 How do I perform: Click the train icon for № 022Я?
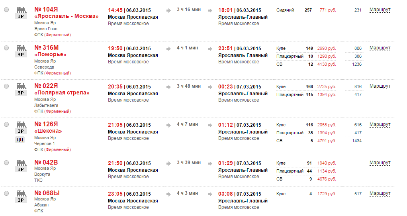(x=21, y=86)
